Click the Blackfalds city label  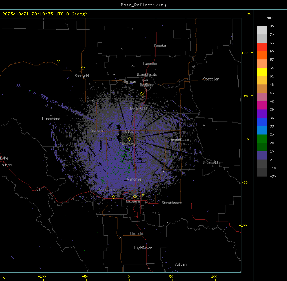coord(147,74)
